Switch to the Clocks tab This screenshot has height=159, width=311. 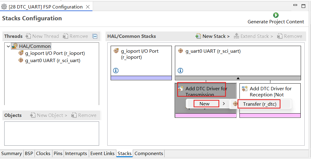tap(43, 154)
